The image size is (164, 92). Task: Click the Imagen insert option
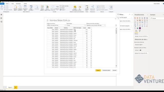pos(62,8)
